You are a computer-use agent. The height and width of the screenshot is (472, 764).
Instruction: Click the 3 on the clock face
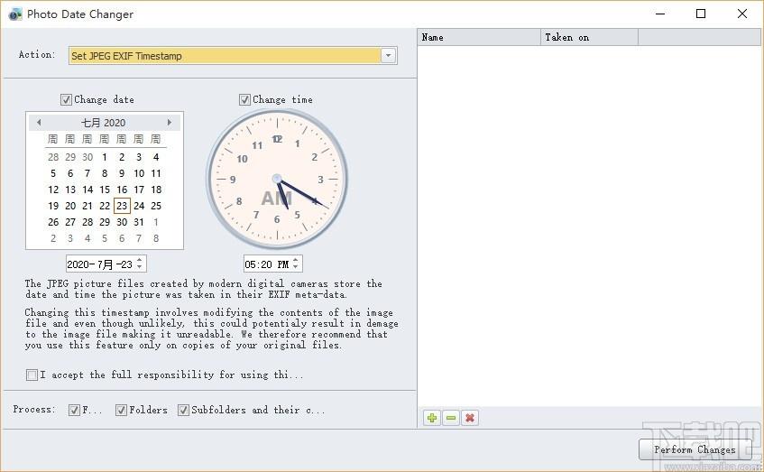click(320, 180)
